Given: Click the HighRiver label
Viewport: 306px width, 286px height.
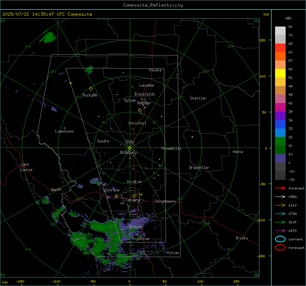Looking at the screenshot, I should pyautogui.click(x=141, y=239).
